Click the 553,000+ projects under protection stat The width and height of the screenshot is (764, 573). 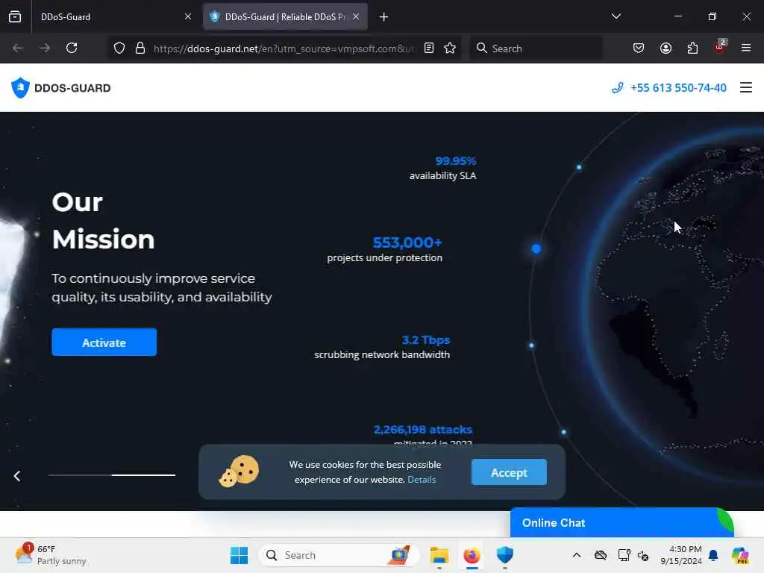click(x=384, y=249)
